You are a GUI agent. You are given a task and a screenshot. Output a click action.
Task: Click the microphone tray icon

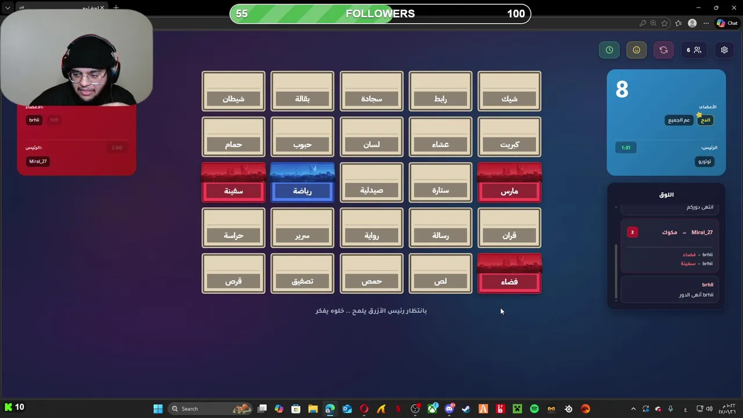point(670,409)
